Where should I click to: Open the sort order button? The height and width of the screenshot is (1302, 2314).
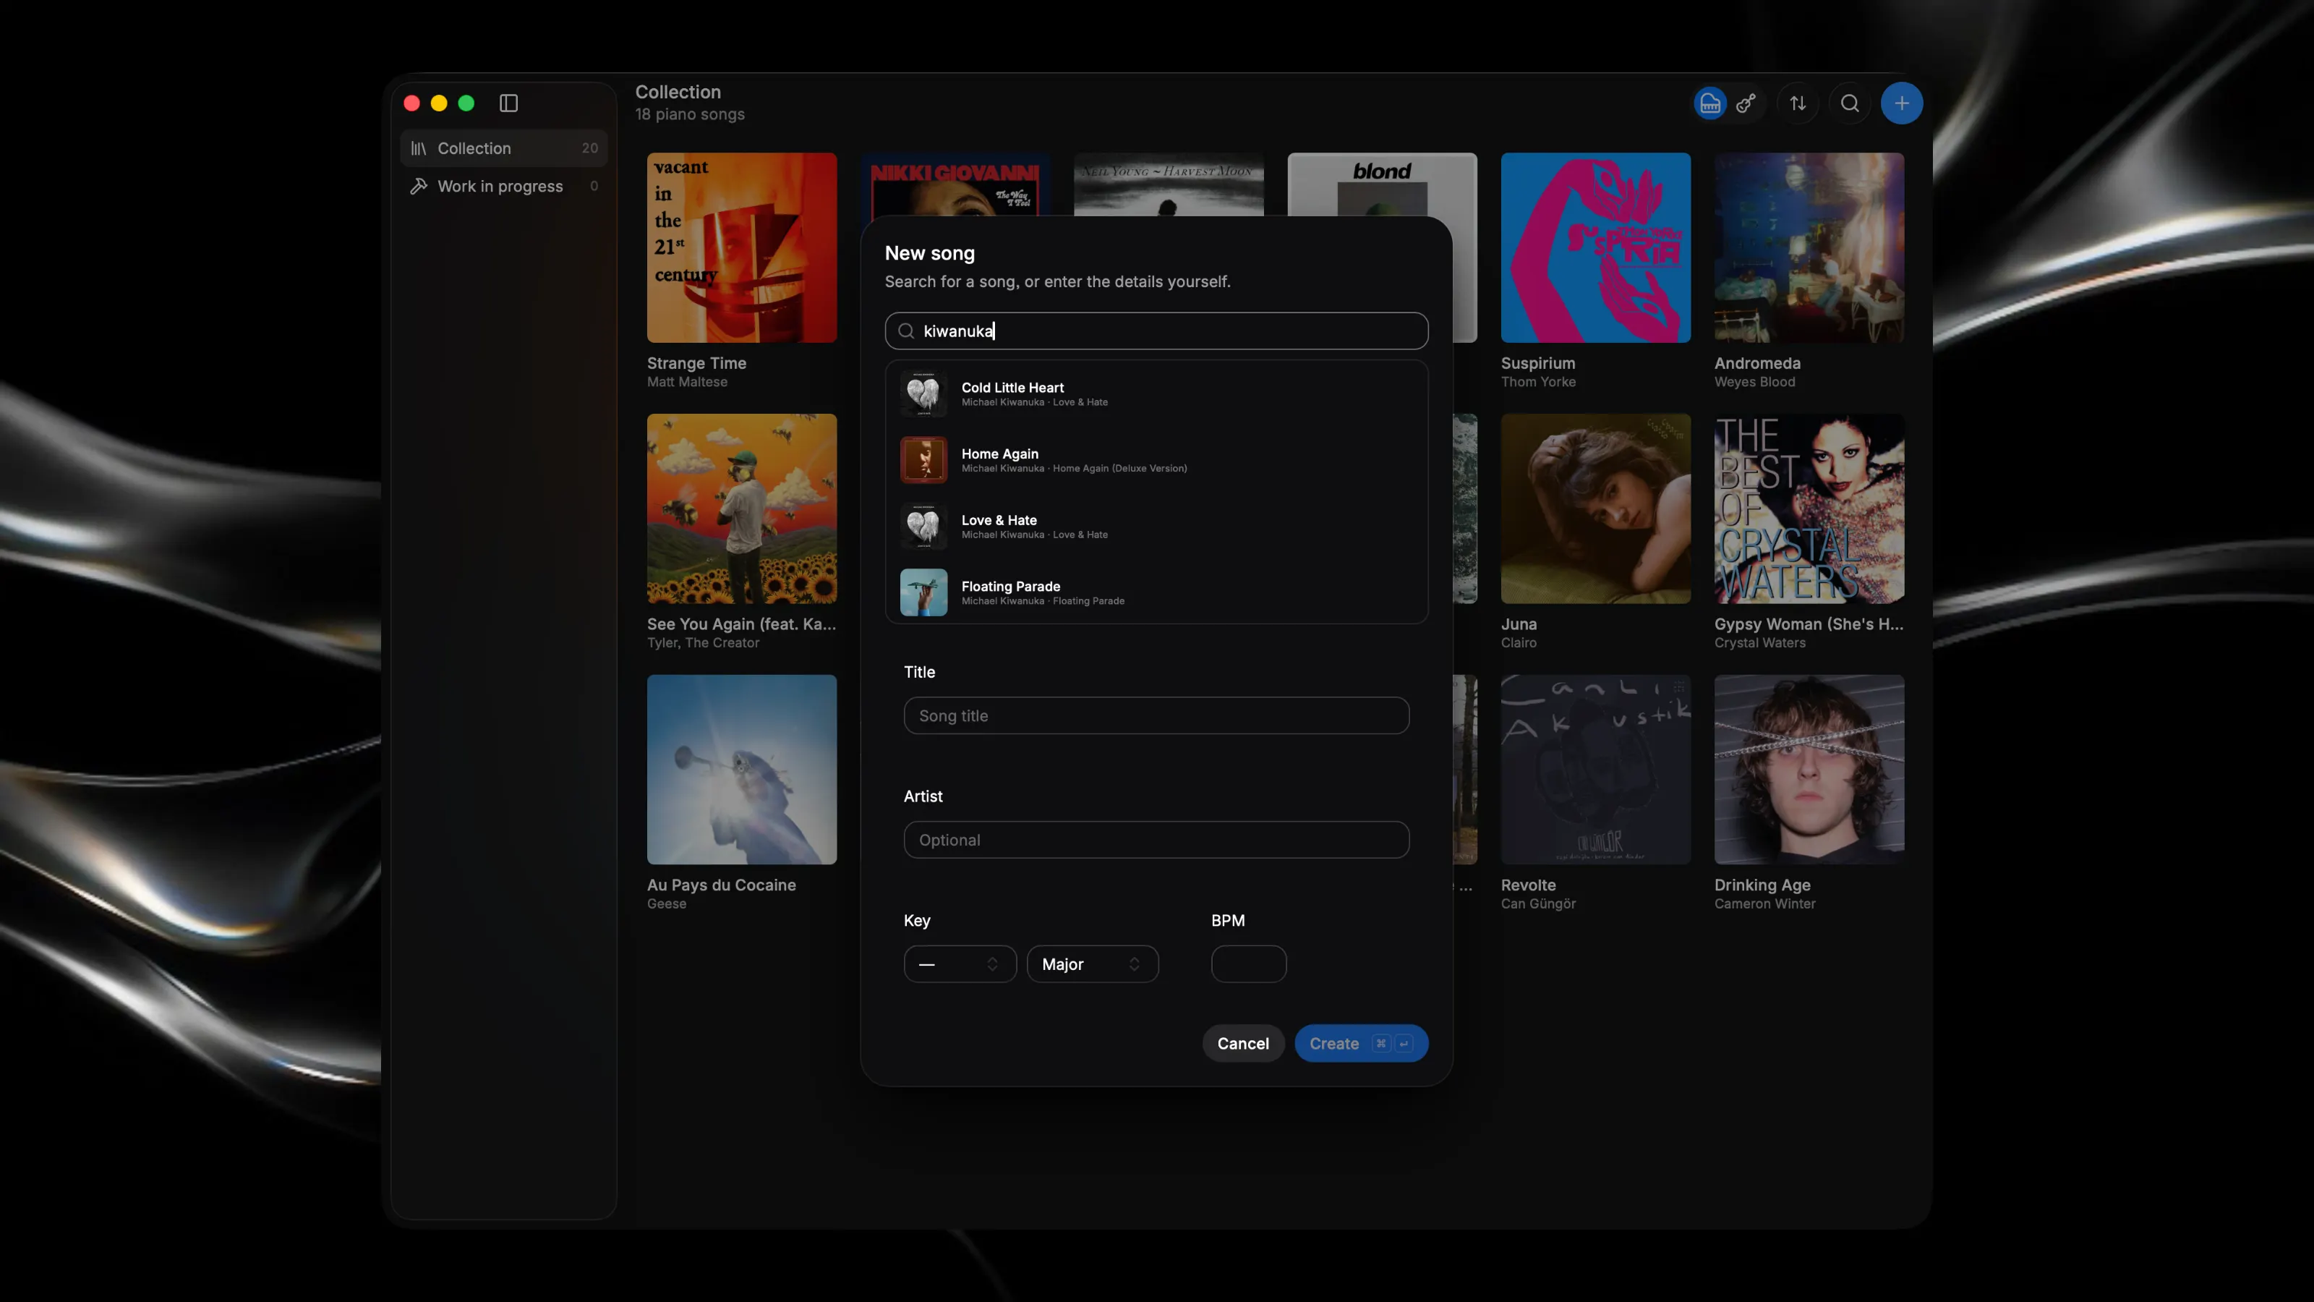point(1798,103)
